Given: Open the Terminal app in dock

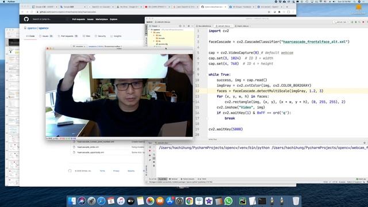Looking at the screenshot, I should [262, 201].
